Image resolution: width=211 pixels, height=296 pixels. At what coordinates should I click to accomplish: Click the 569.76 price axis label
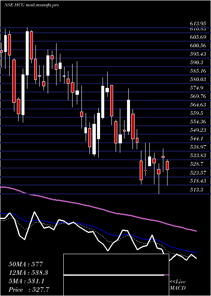(197, 96)
